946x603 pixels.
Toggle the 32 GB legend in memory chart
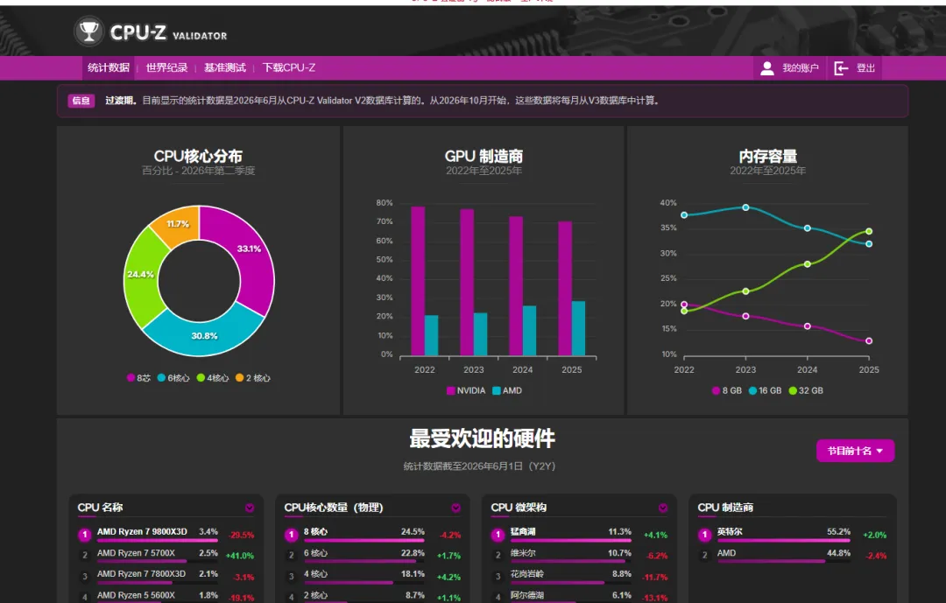(806, 390)
